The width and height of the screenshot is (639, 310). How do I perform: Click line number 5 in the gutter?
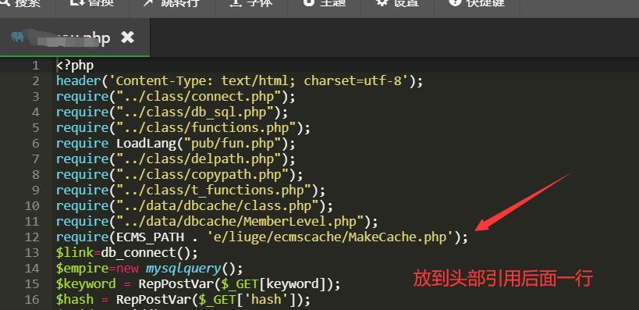(x=35, y=128)
